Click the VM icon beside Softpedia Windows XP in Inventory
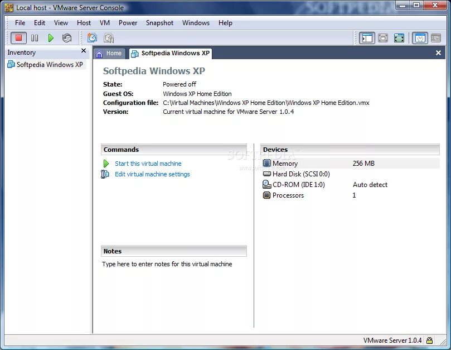The width and height of the screenshot is (451, 350). coord(11,64)
